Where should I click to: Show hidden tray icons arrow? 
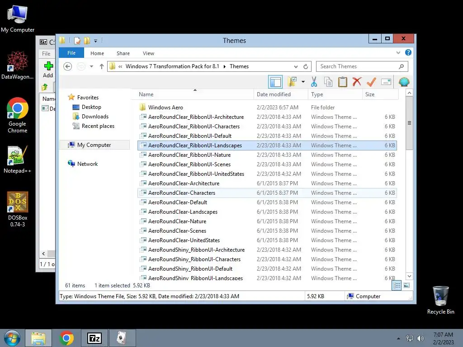[398, 338]
